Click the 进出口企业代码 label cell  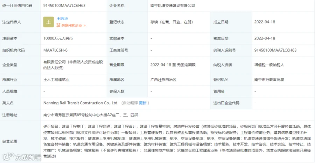click(x=231, y=103)
